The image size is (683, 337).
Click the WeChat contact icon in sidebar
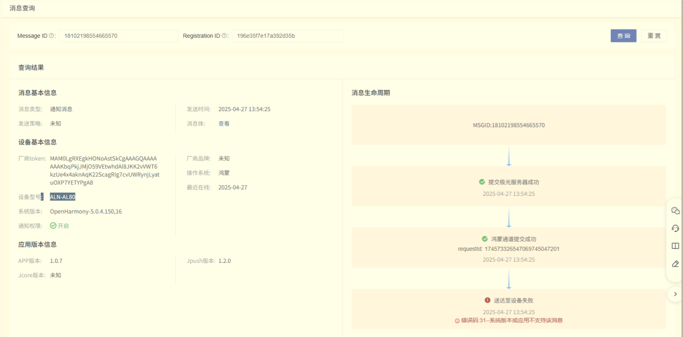point(675,211)
